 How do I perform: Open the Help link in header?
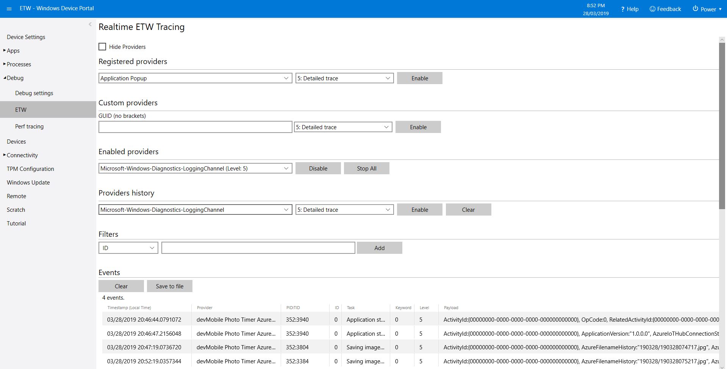pyautogui.click(x=630, y=9)
